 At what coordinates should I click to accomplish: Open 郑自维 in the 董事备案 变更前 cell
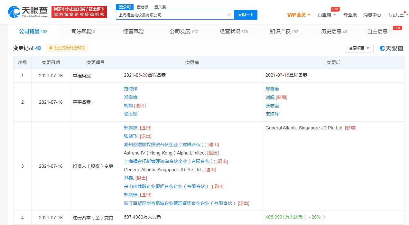coord(131,97)
